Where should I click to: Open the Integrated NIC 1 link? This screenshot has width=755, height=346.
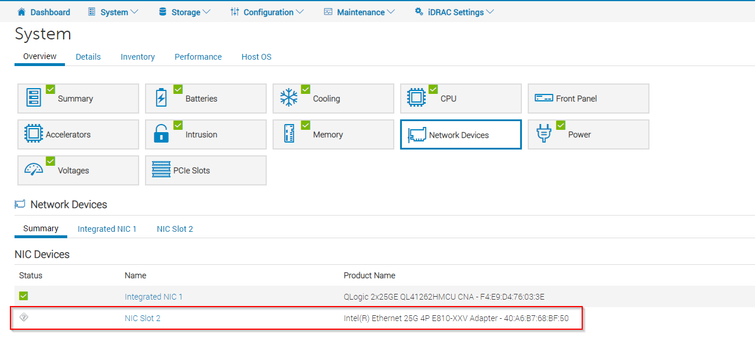click(x=154, y=296)
